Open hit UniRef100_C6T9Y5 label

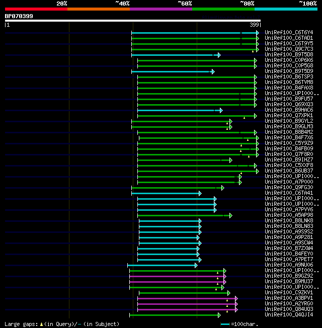tap(289, 43)
